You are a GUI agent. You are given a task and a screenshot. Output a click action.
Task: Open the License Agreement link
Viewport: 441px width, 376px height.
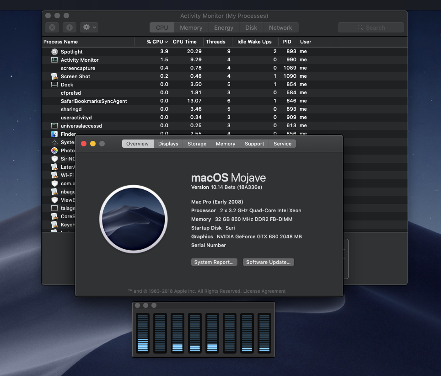264,291
